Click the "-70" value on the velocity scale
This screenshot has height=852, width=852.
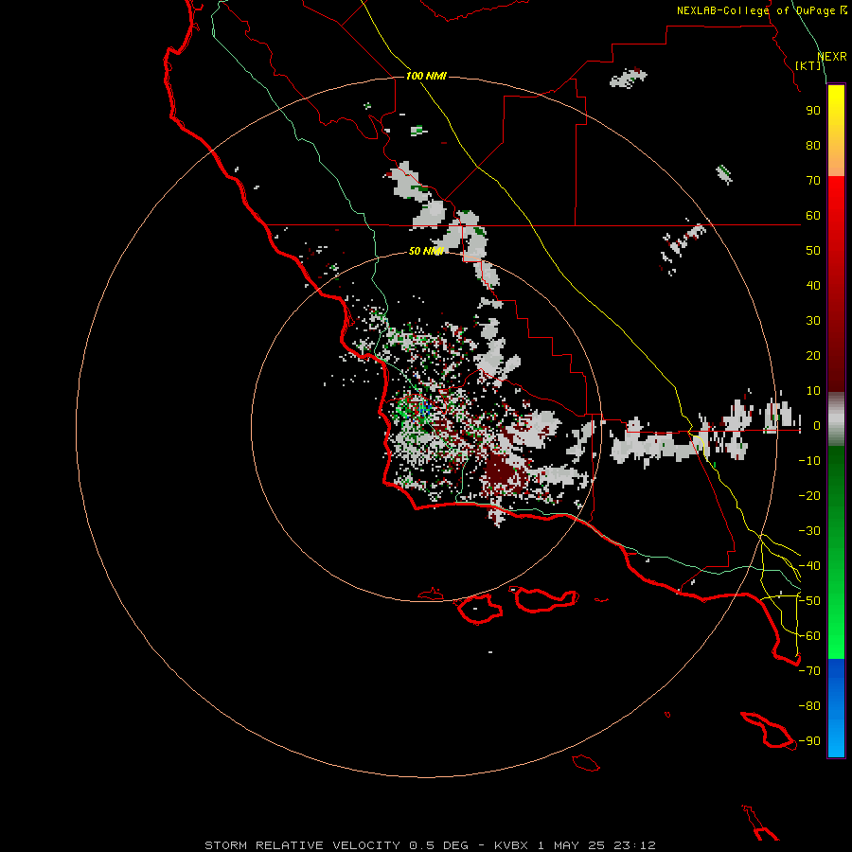point(809,671)
